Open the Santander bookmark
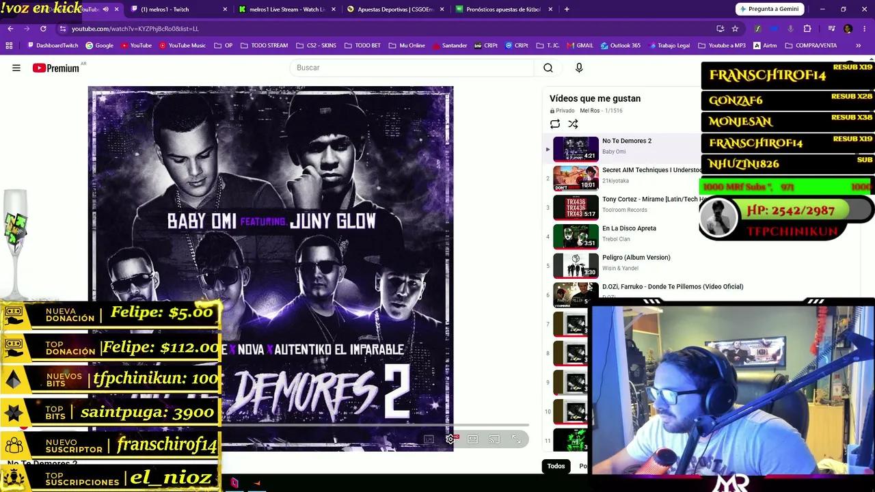 point(449,46)
